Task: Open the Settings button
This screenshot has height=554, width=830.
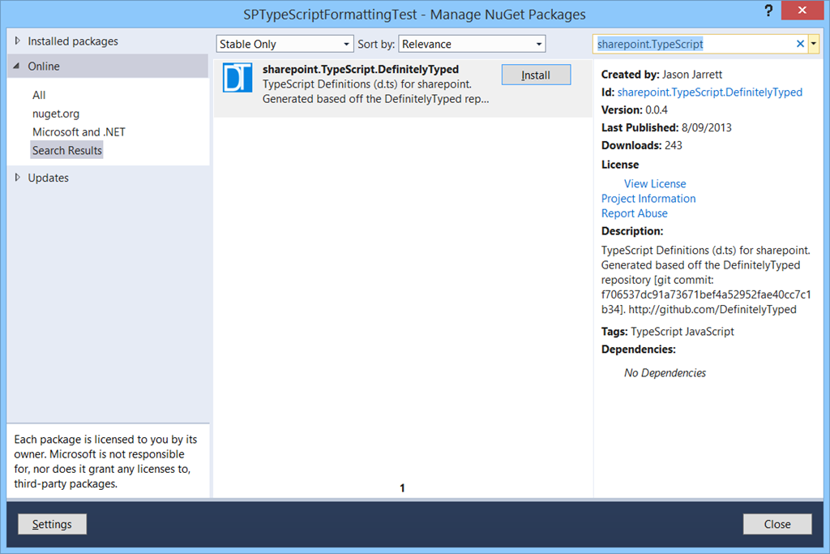Action: click(52, 524)
